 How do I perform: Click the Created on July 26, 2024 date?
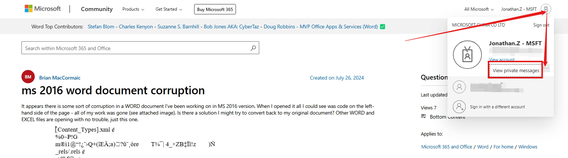pos(337,78)
